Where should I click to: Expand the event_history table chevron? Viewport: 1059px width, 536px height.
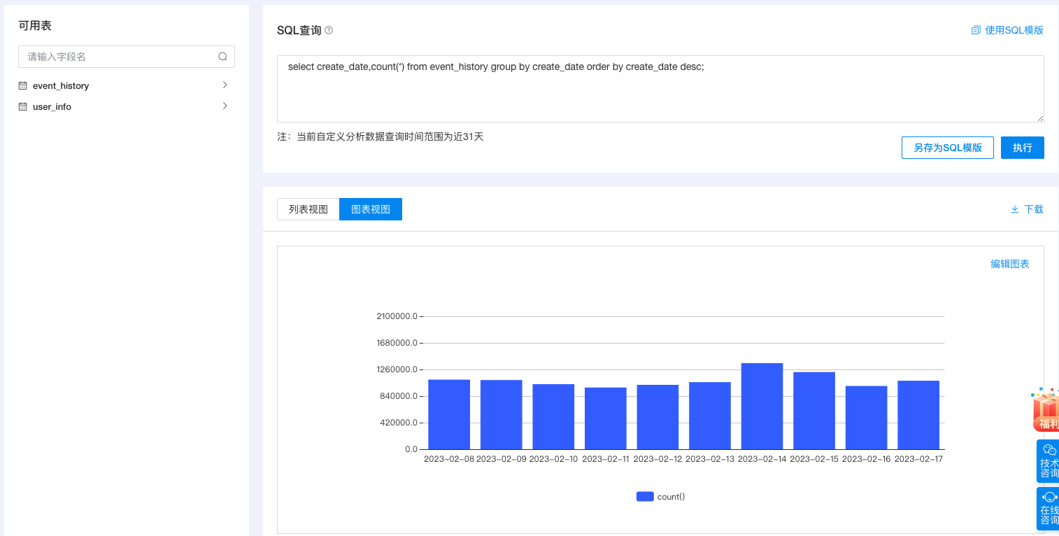click(225, 85)
